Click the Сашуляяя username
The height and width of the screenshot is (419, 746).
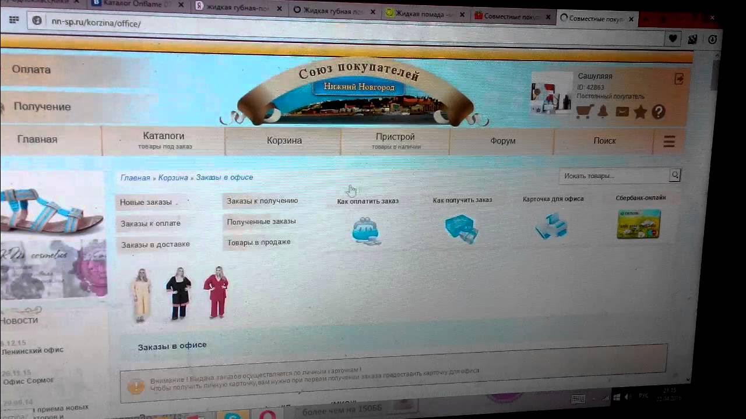click(x=595, y=76)
